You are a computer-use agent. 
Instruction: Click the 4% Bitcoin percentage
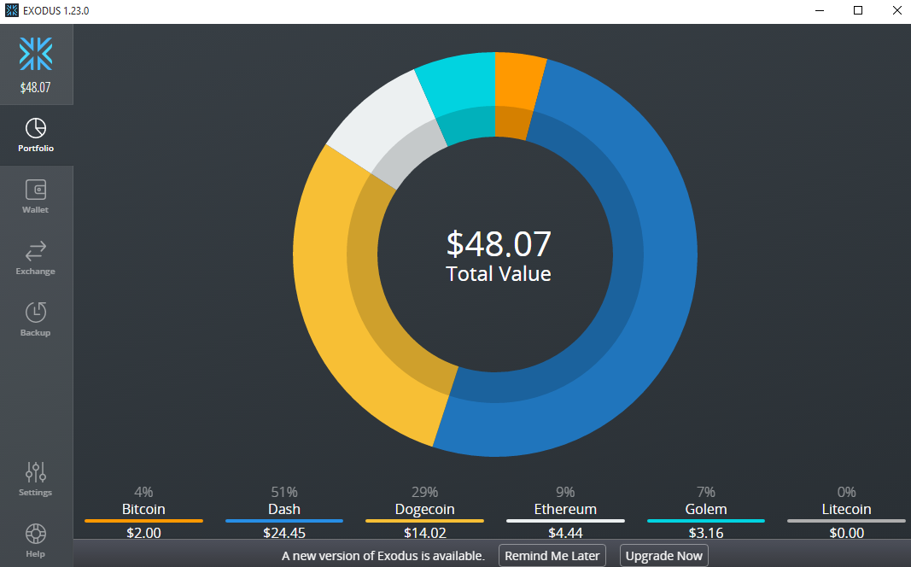(143, 492)
